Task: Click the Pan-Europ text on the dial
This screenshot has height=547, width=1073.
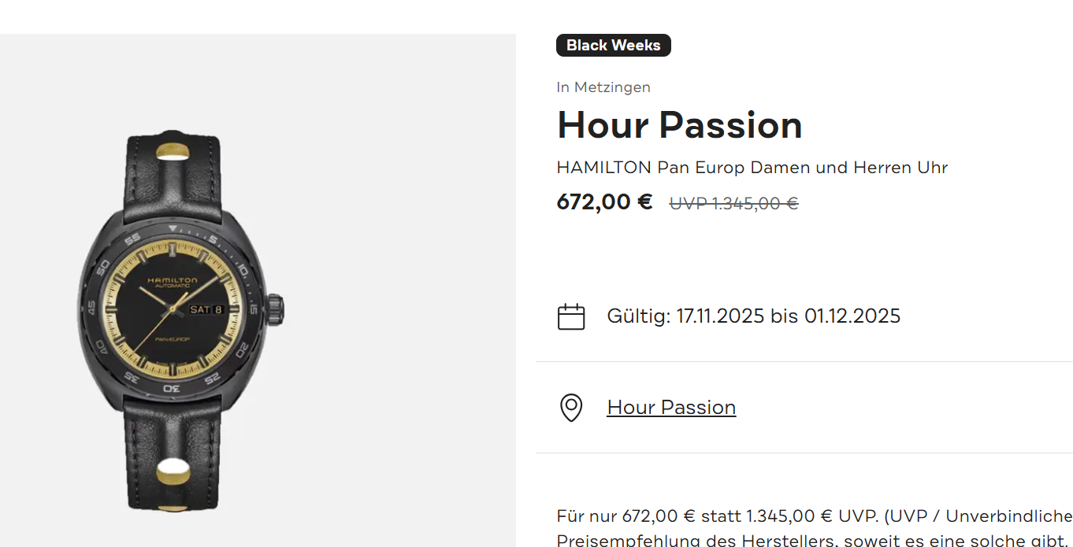Action: pos(171,338)
